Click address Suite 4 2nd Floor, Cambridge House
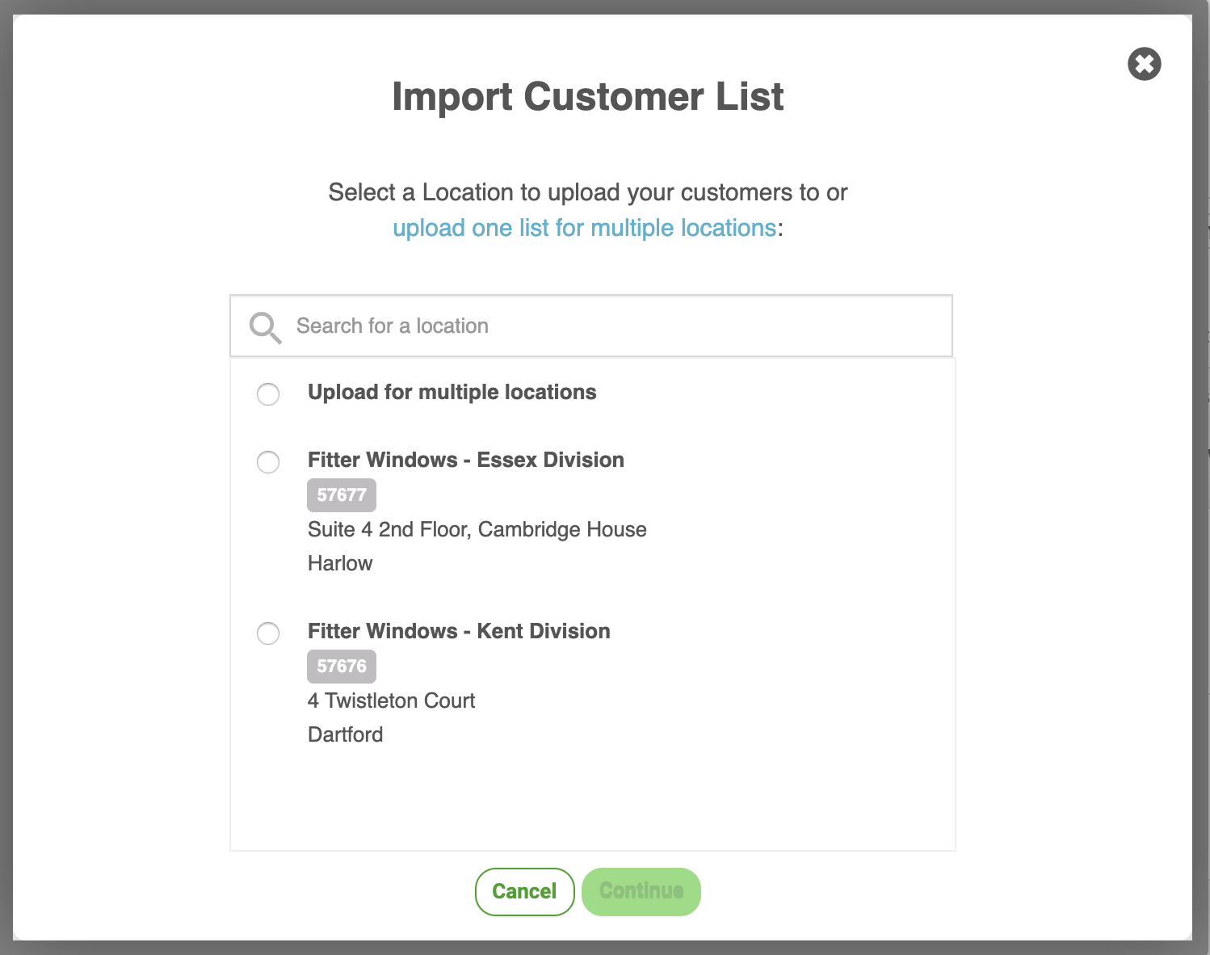The height and width of the screenshot is (955, 1210). [477, 529]
